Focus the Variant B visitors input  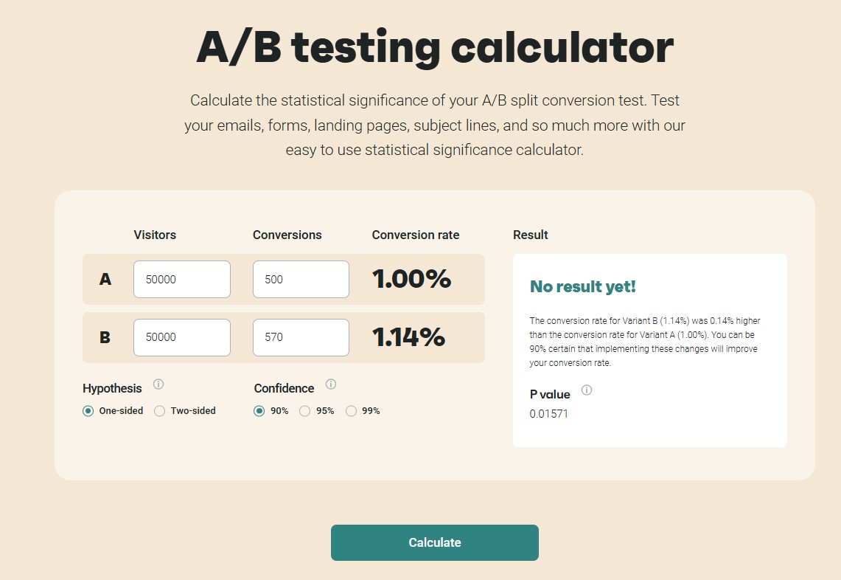coord(182,337)
